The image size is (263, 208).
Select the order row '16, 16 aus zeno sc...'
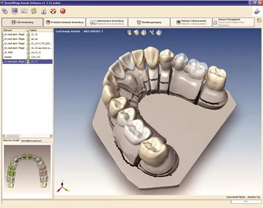tap(27, 48)
